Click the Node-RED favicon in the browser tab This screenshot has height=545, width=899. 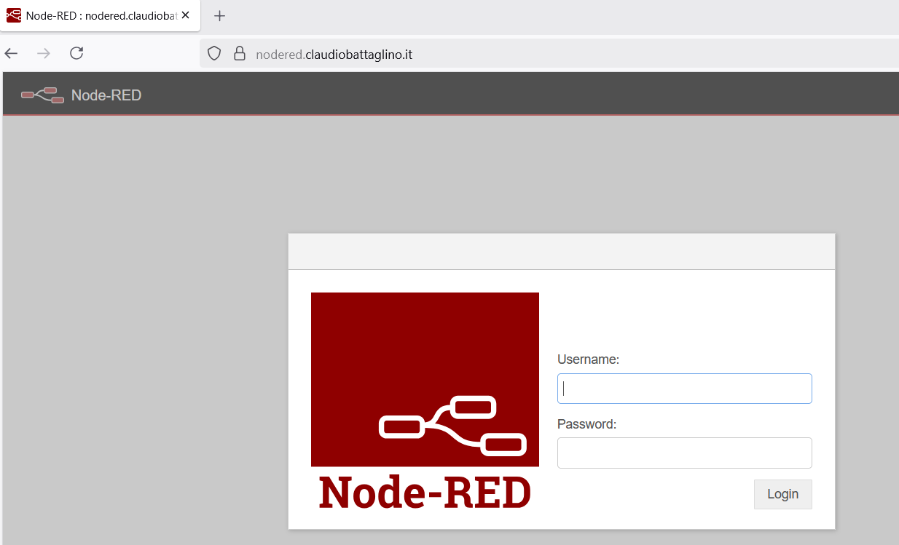pyautogui.click(x=13, y=15)
